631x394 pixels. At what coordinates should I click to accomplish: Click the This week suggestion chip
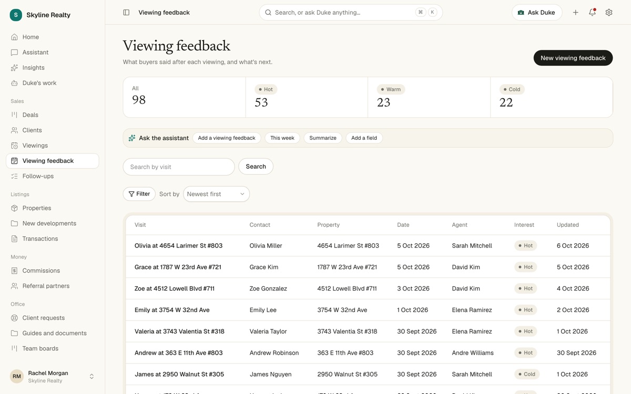(282, 138)
